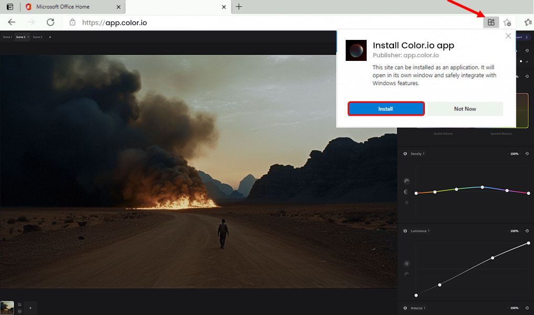Toggle the Material adjustment power switch
This screenshot has height=315, width=534.
point(404,308)
